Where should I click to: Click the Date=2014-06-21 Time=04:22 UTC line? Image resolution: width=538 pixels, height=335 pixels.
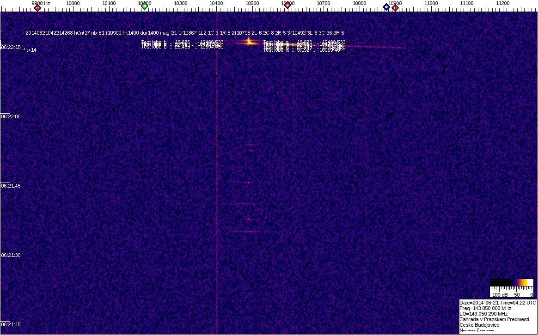497,303
